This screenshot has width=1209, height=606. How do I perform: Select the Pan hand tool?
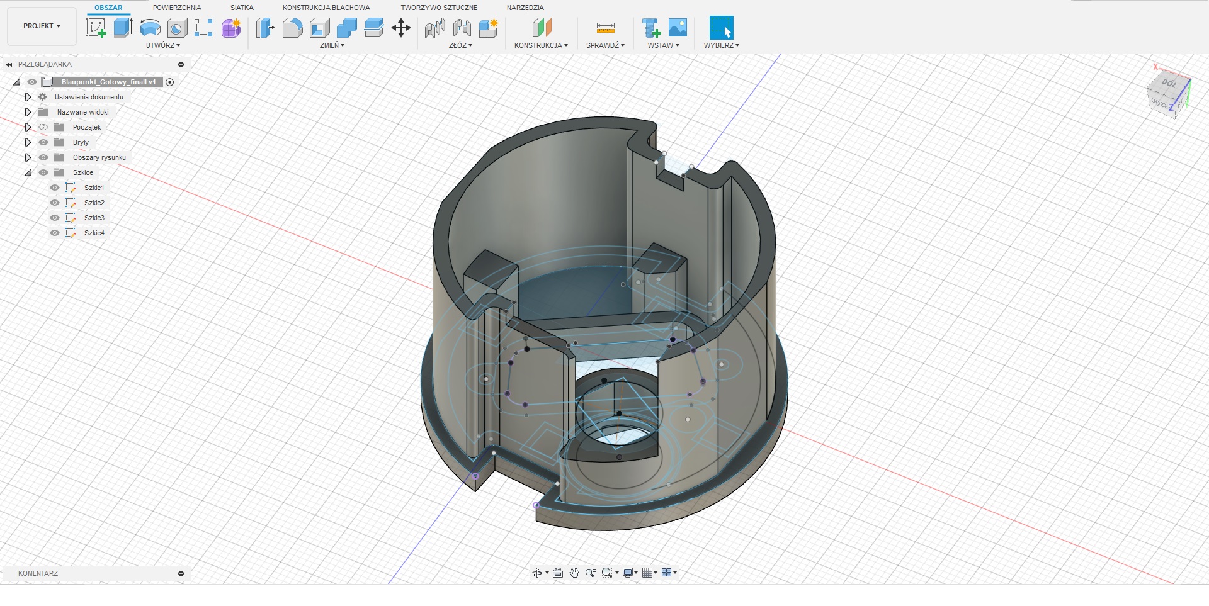click(574, 573)
